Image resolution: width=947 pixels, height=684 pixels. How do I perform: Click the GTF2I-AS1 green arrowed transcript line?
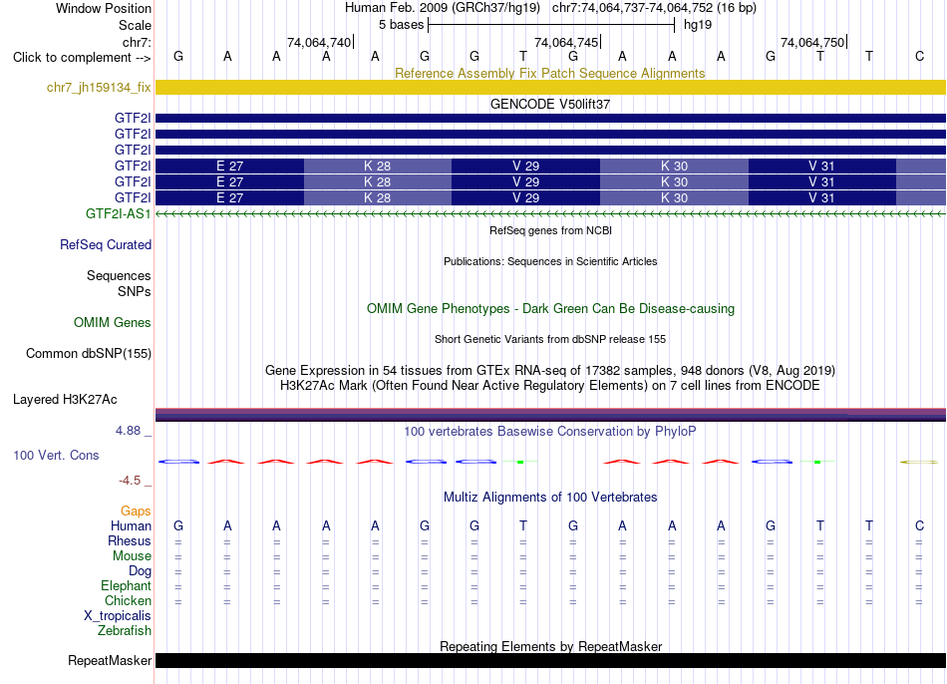coord(550,214)
